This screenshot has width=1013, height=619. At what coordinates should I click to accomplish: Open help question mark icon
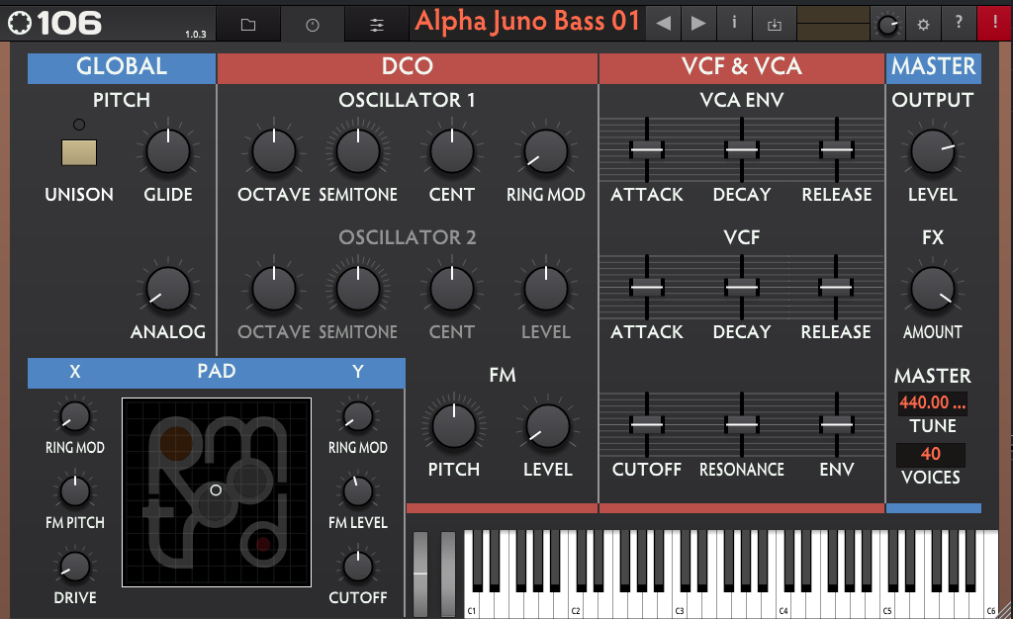pyautogui.click(x=959, y=23)
